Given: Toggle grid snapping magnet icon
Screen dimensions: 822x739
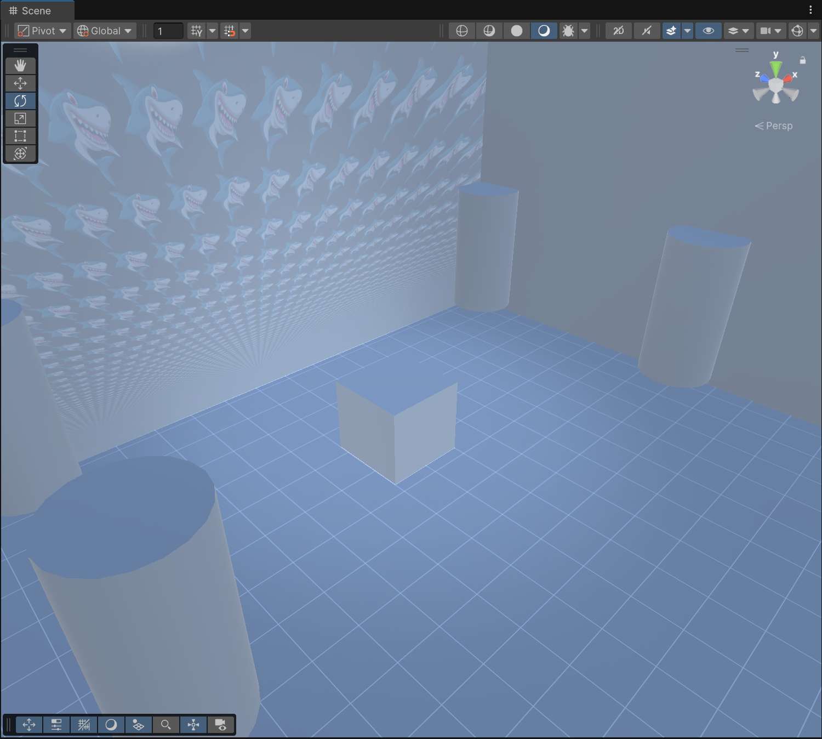Looking at the screenshot, I should (x=230, y=31).
